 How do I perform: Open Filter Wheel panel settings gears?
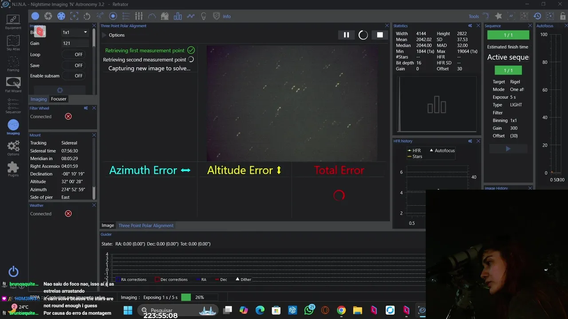(x=86, y=108)
